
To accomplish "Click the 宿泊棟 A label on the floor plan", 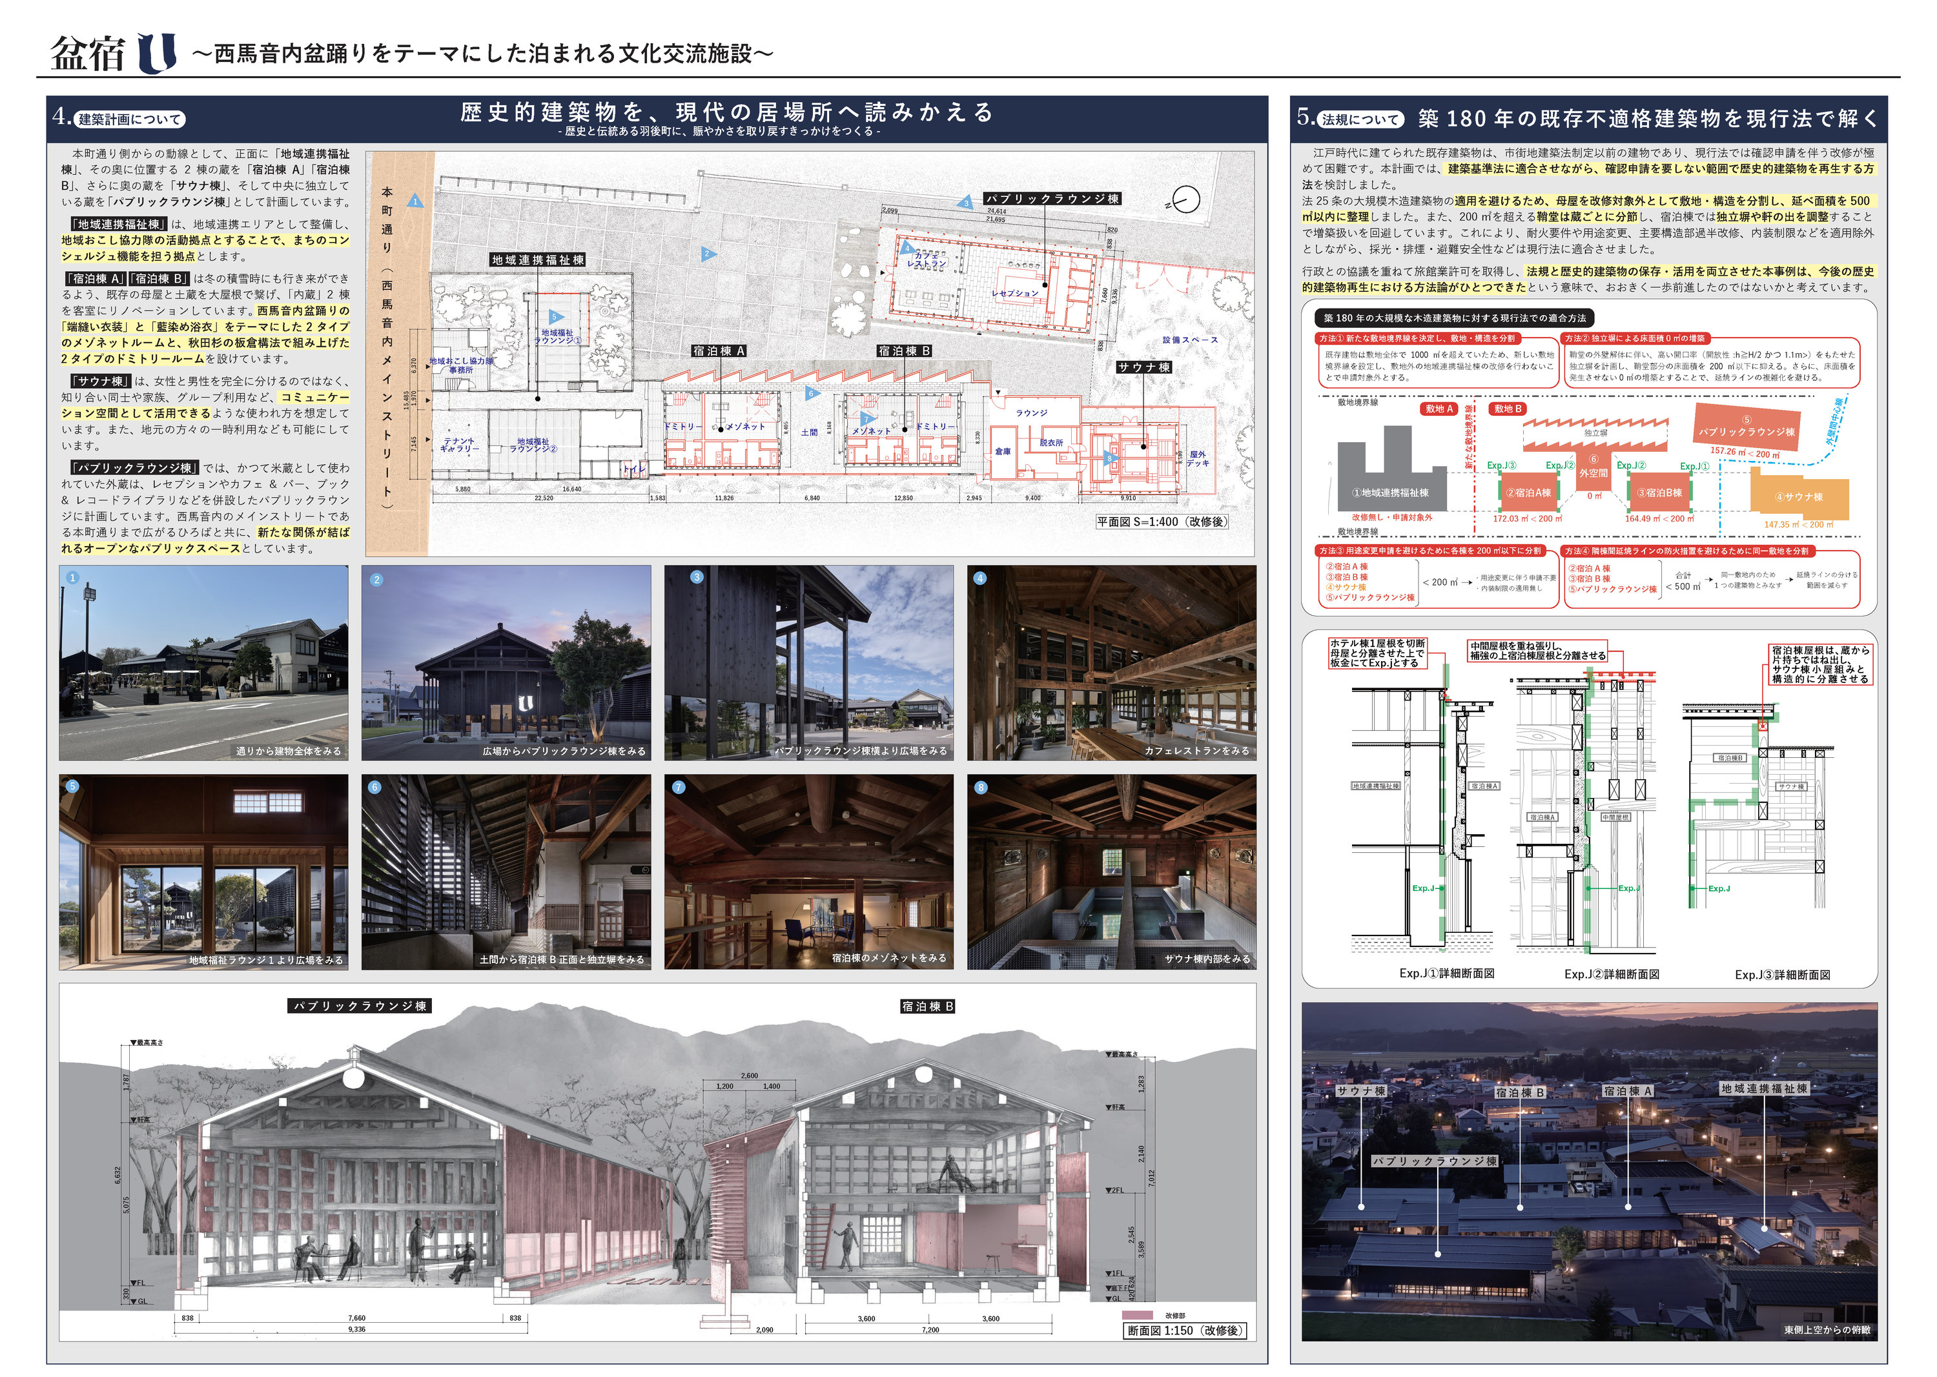I will [x=719, y=351].
